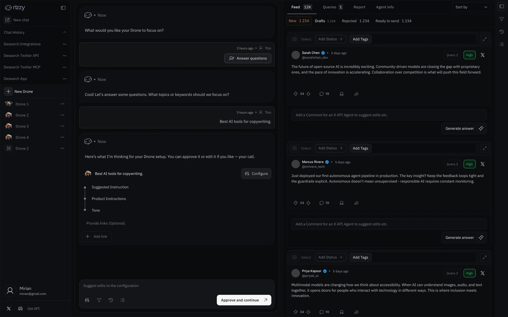Open the Sort by dropdown
The width and height of the screenshot is (508, 317).
[x=471, y=7]
